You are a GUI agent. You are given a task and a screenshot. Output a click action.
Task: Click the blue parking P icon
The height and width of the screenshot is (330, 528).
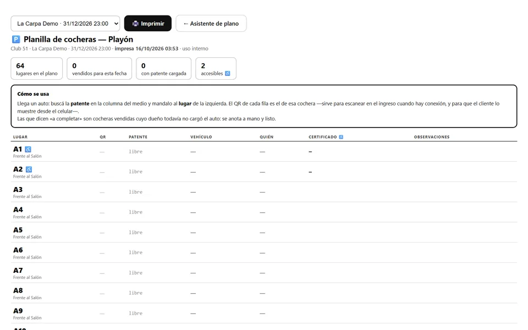pos(16,40)
